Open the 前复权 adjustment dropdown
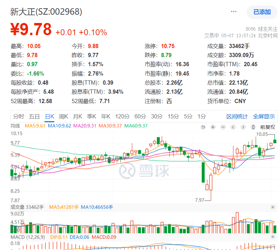Image resolution: width=279 pixels, height=250 pixels. tap(268, 127)
